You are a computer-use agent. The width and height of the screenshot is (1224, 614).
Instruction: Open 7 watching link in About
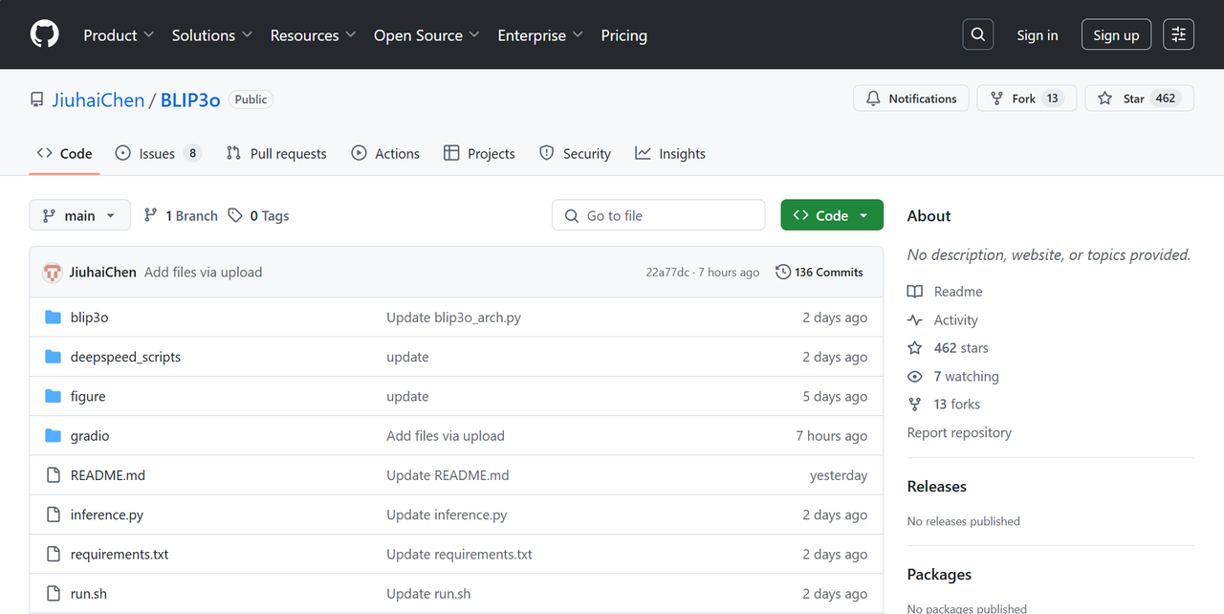[x=966, y=377]
